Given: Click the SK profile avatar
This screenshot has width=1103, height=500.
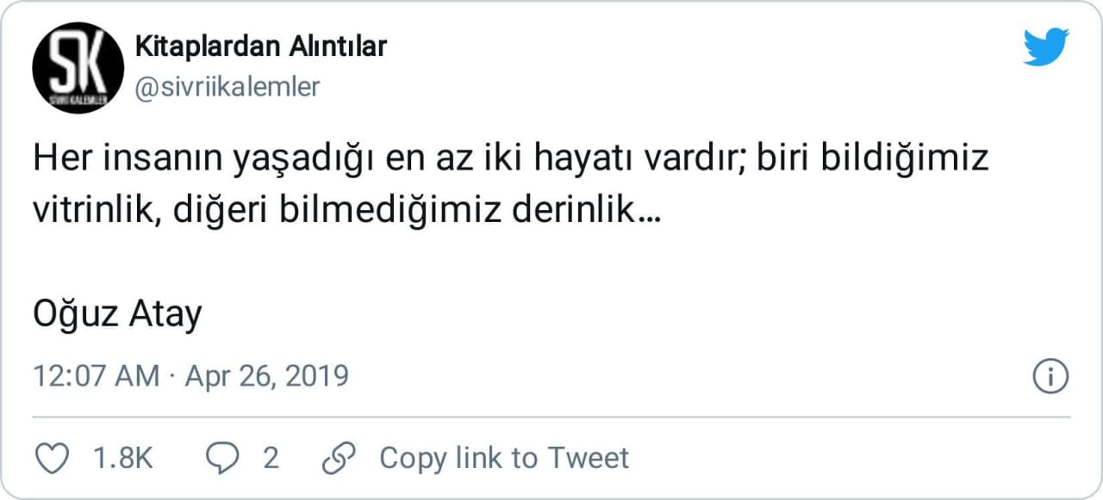Looking at the screenshot, I should pyautogui.click(x=78, y=68).
